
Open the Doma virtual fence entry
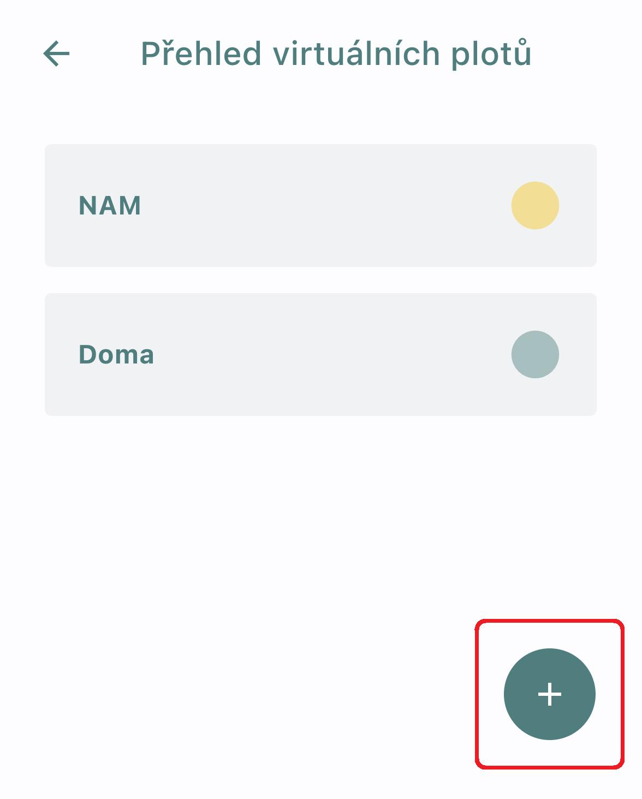pos(320,354)
